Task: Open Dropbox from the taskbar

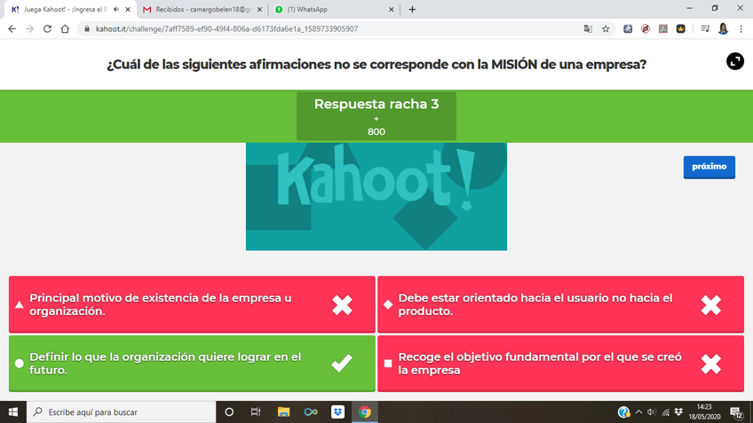Action: pyautogui.click(x=337, y=412)
